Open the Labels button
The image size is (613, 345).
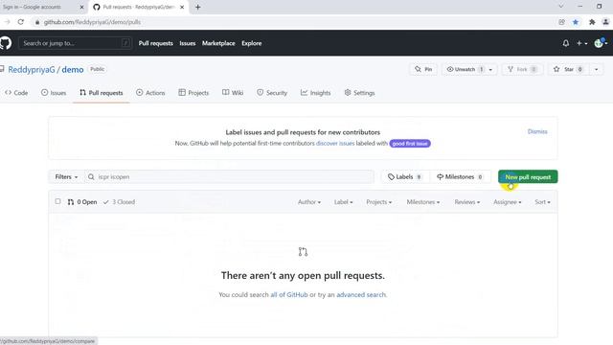tap(405, 176)
